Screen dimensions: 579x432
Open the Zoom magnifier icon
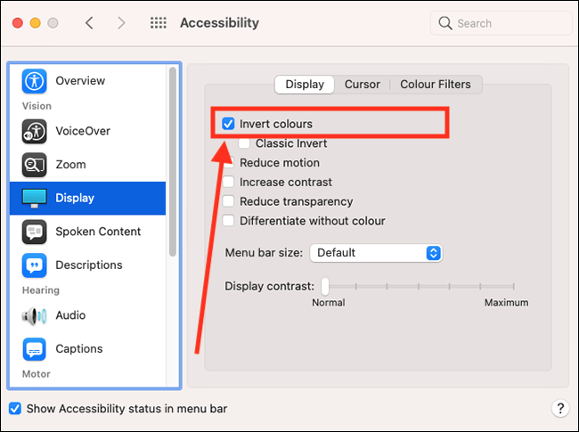(x=35, y=165)
